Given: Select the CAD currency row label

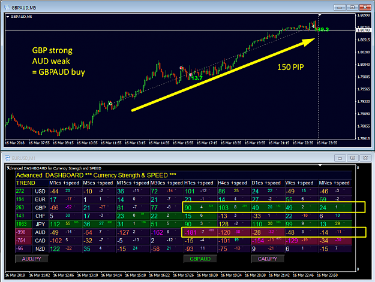Looking at the screenshot, I should point(40,241).
